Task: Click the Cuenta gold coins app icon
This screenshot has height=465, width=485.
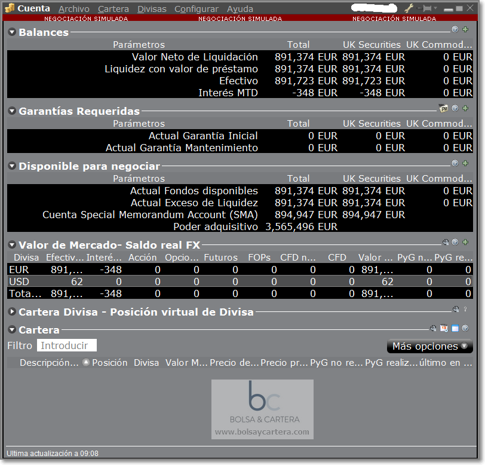Action: pyautogui.click(x=10, y=8)
